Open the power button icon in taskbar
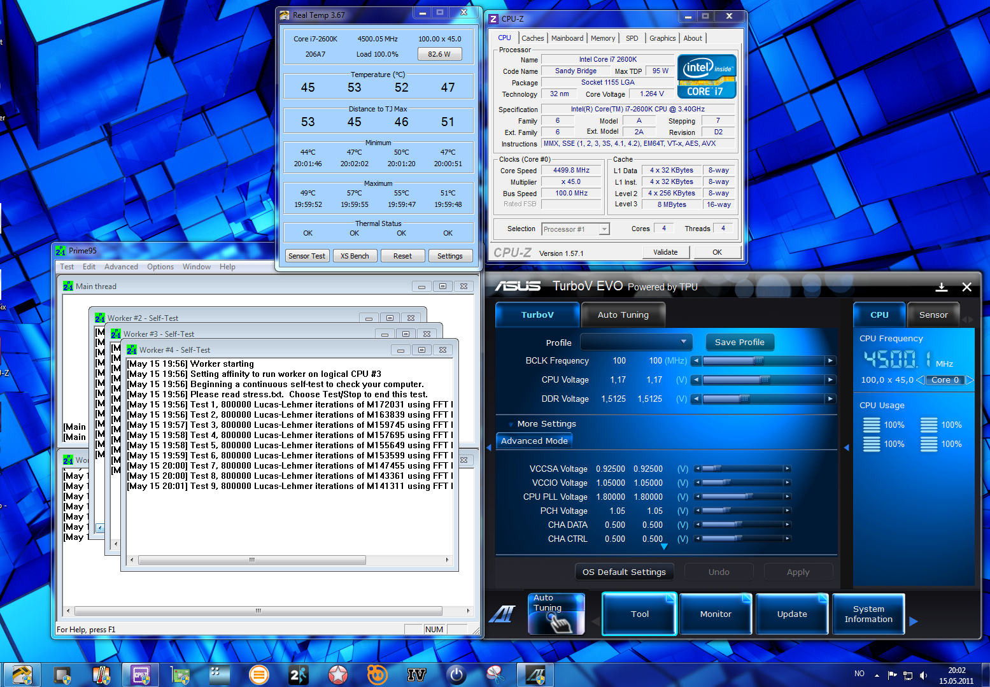This screenshot has width=990, height=687. coord(456,675)
